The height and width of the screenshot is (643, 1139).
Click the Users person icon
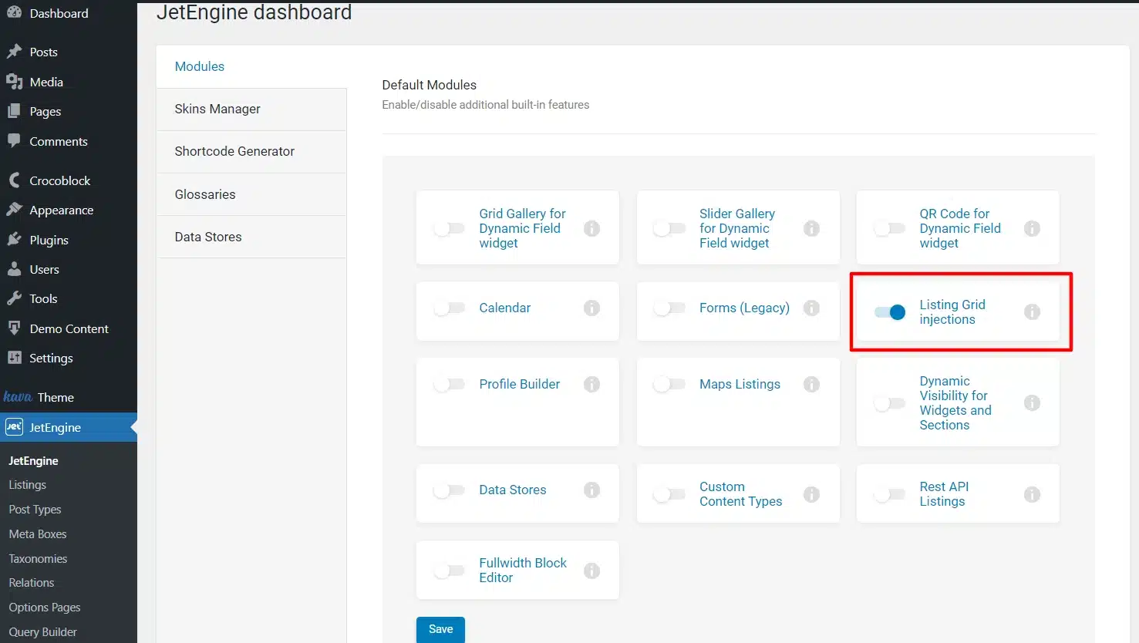(14, 269)
